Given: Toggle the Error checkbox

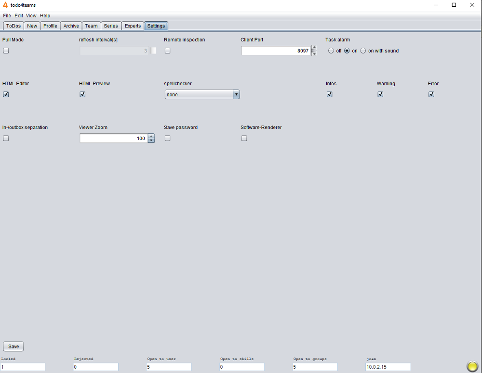Looking at the screenshot, I should pyautogui.click(x=431, y=94).
